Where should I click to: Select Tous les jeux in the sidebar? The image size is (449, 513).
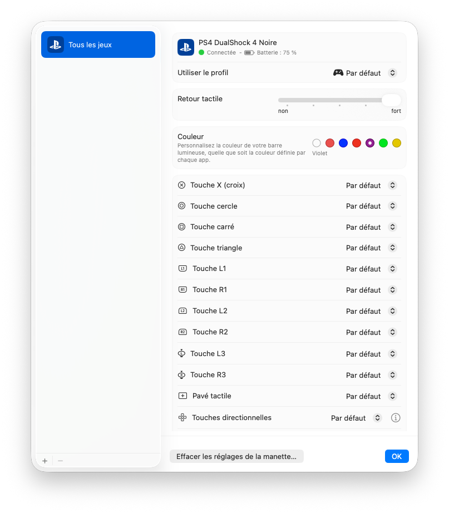(x=98, y=45)
